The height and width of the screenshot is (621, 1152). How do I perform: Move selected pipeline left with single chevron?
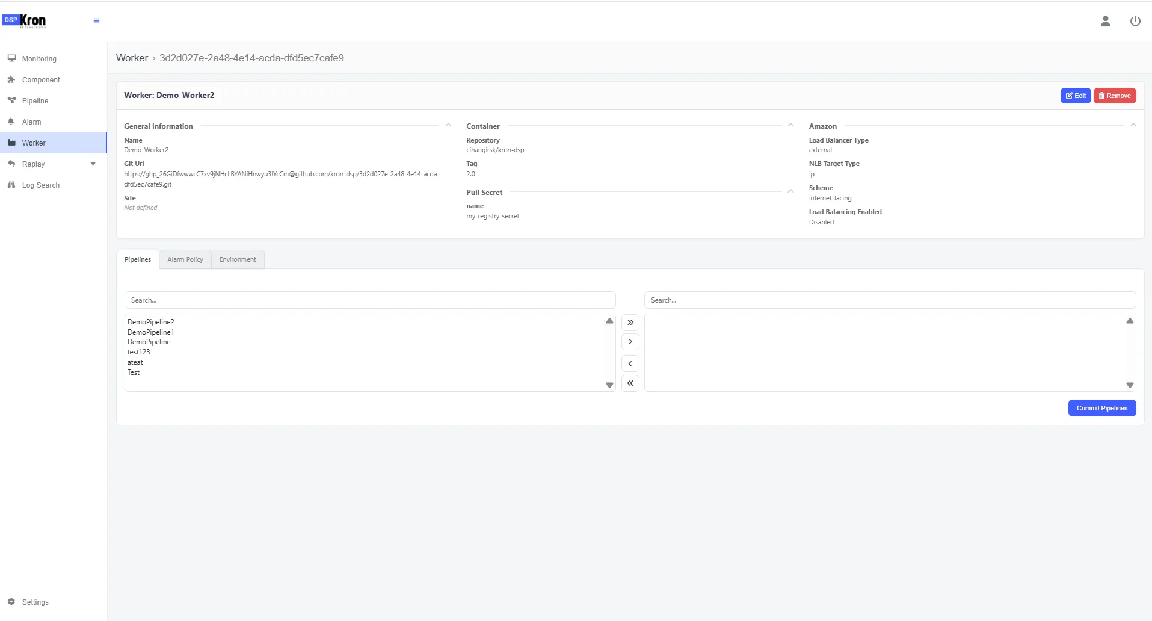tap(630, 363)
